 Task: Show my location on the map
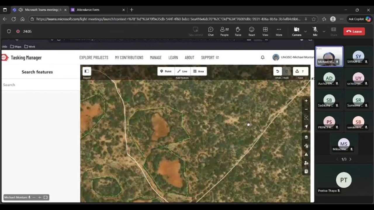click(306, 126)
